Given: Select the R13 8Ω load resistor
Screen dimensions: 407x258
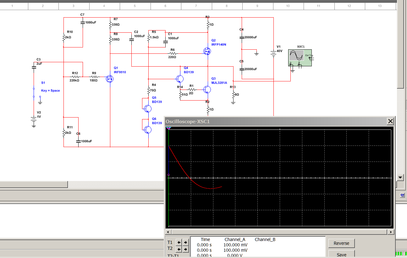Looking at the screenshot, I should (x=233, y=94).
